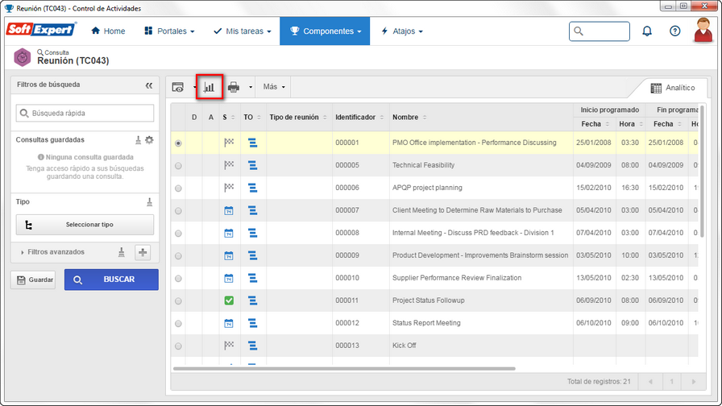Image resolution: width=722 pixels, height=406 pixels.
Task: Go to previous page arrow
Action: [x=650, y=382]
